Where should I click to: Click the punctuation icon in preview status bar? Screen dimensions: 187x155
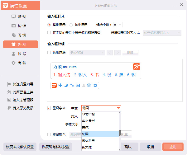pyautogui.click(x=72, y=85)
